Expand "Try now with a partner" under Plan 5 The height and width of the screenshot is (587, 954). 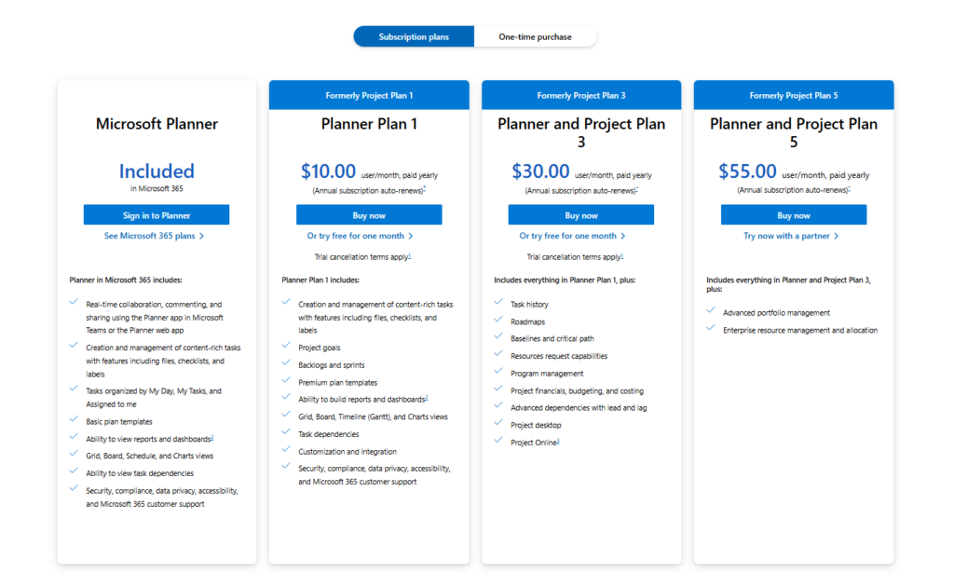pyautogui.click(x=793, y=235)
